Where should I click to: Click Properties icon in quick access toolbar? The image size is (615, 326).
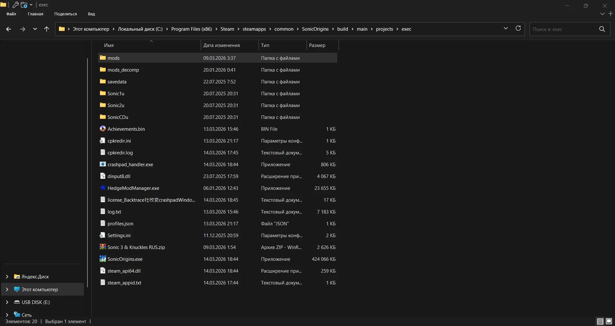pos(15,5)
